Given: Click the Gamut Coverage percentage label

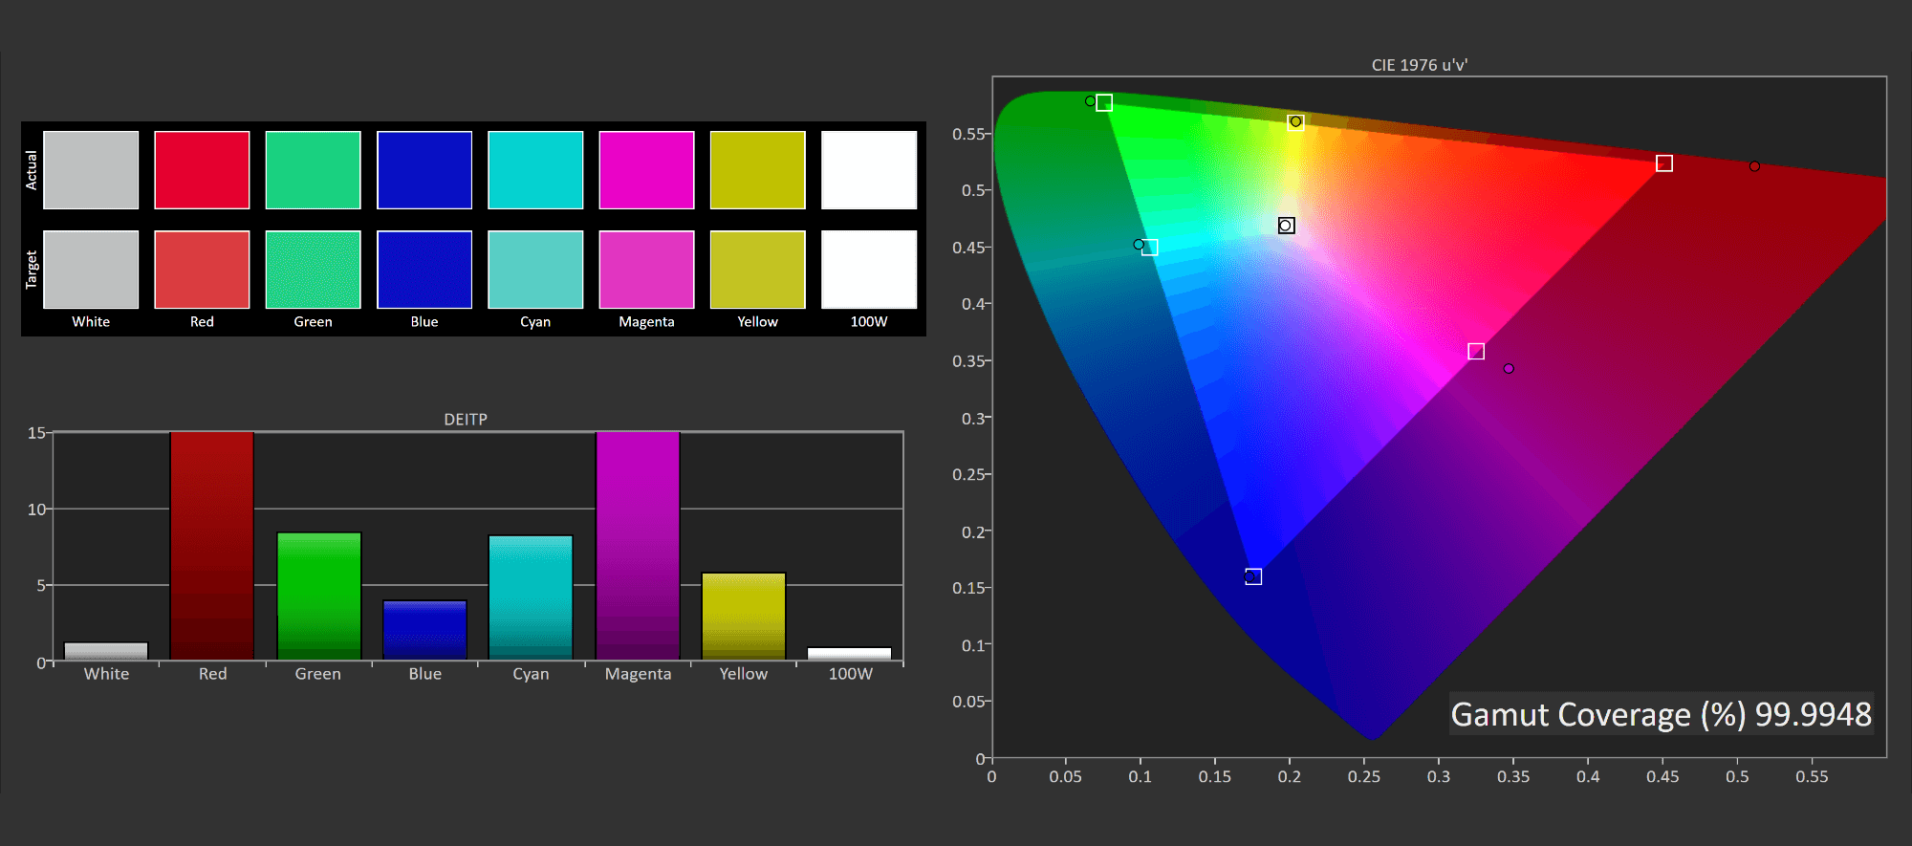Looking at the screenshot, I should pyautogui.click(x=1661, y=714).
